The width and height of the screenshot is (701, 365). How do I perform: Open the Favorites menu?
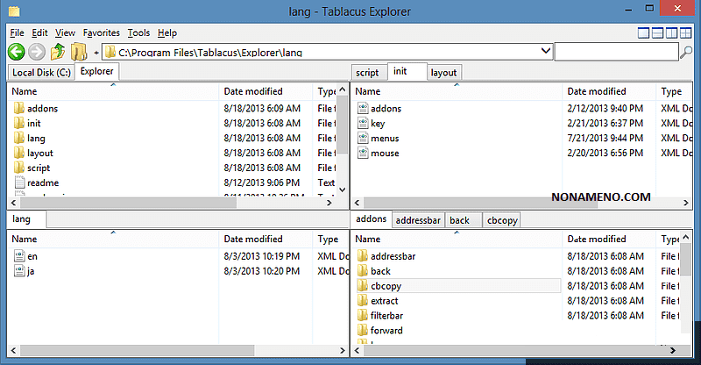(101, 32)
